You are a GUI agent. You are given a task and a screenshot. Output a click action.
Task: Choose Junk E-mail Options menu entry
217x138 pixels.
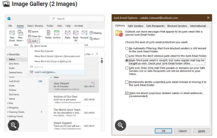(45, 72)
